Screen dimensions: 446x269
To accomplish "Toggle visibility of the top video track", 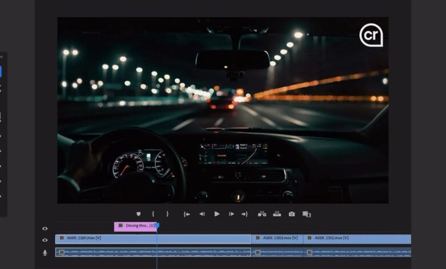I will point(45,228).
